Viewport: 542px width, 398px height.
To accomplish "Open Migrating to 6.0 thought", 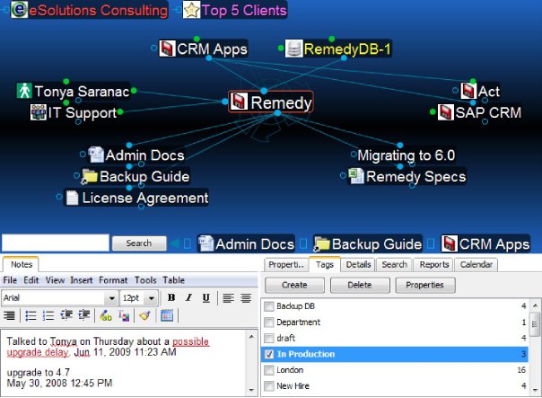I will click(x=406, y=155).
